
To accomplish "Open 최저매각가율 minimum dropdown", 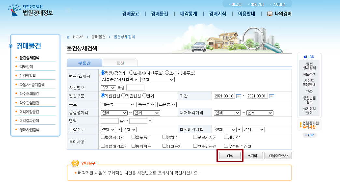I will pos(225,130).
